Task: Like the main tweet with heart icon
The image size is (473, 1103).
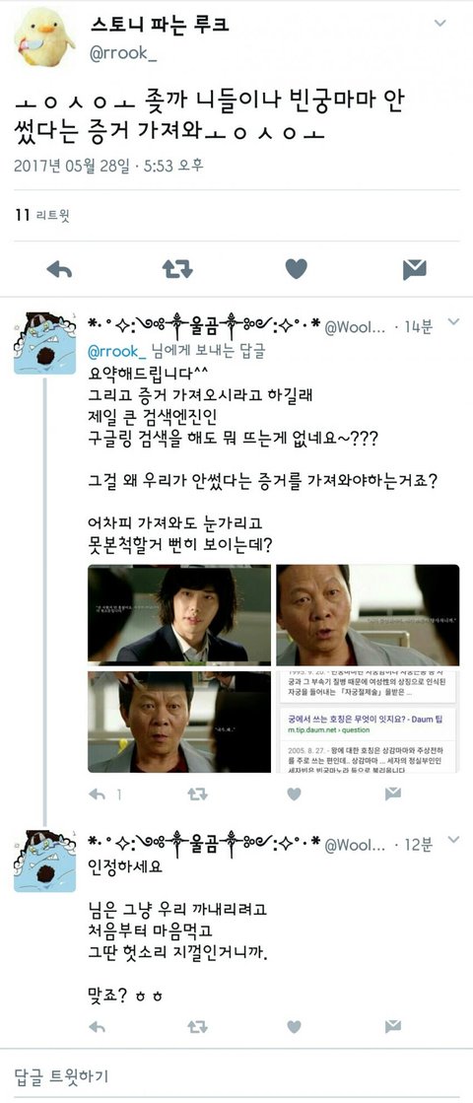Action: (296, 268)
